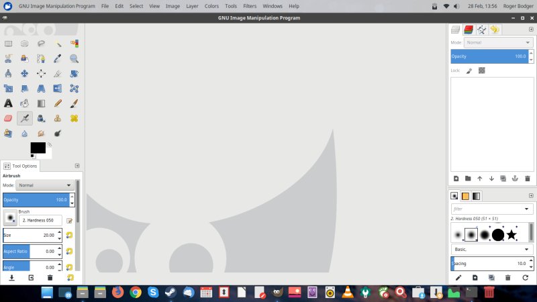The height and width of the screenshot is (302, 537).
Task: Open the Brushes dock configuration menu arrow
Action: 531,196
